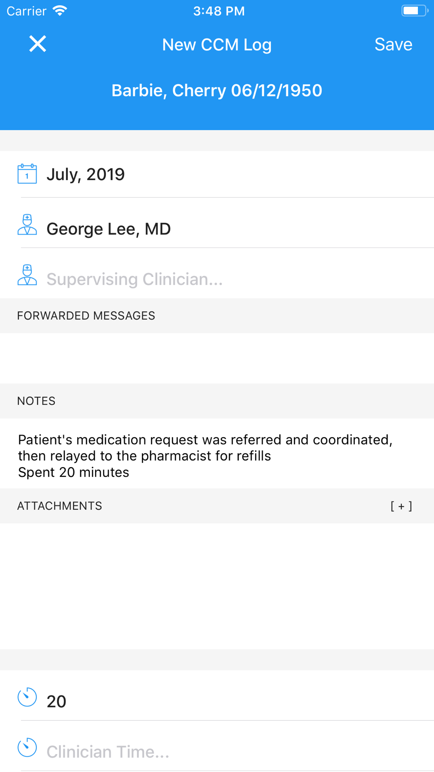Tap the Attachments section header
The height and width of the screenshot is (772, 434).
click(x=60, y=506)
